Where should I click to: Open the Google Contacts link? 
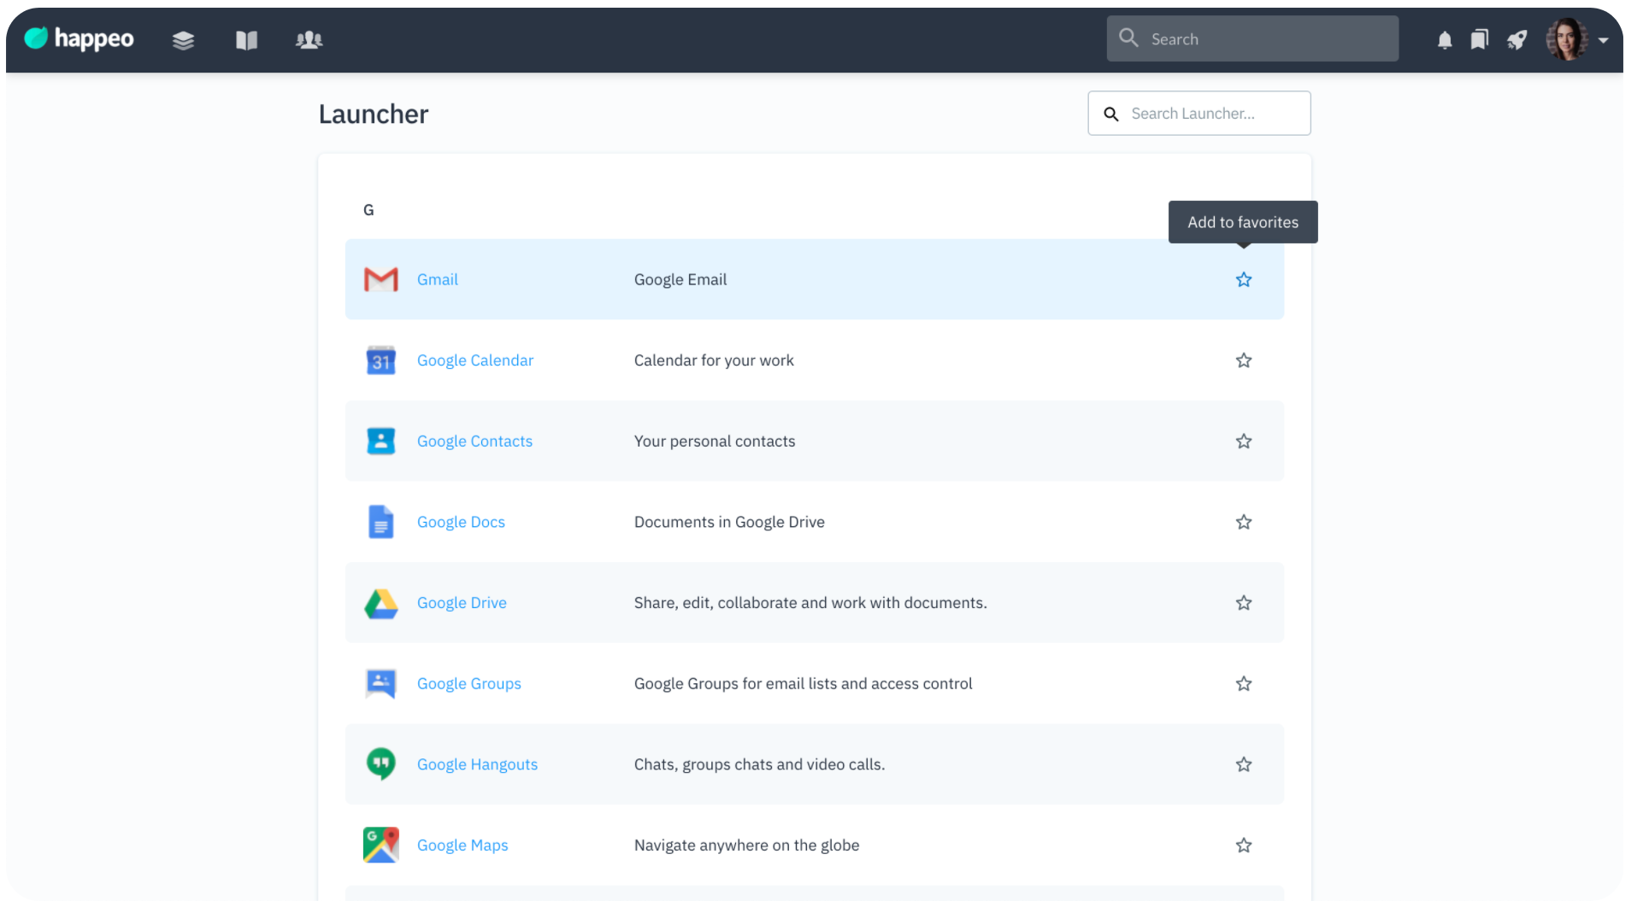pyautogui.click(x=474, y=442)
